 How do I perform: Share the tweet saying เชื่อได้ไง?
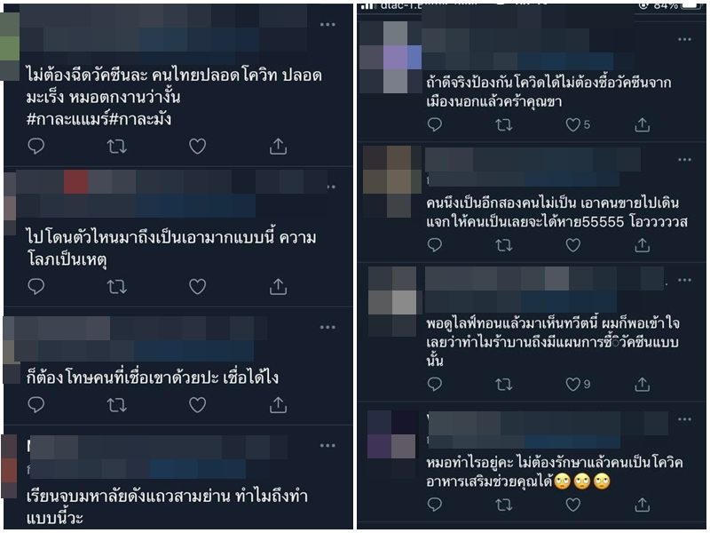(x=278, y=405)
